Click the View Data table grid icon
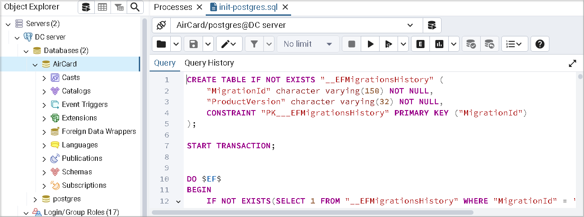This screenshot has height=217, width=584. pos(102,7)
